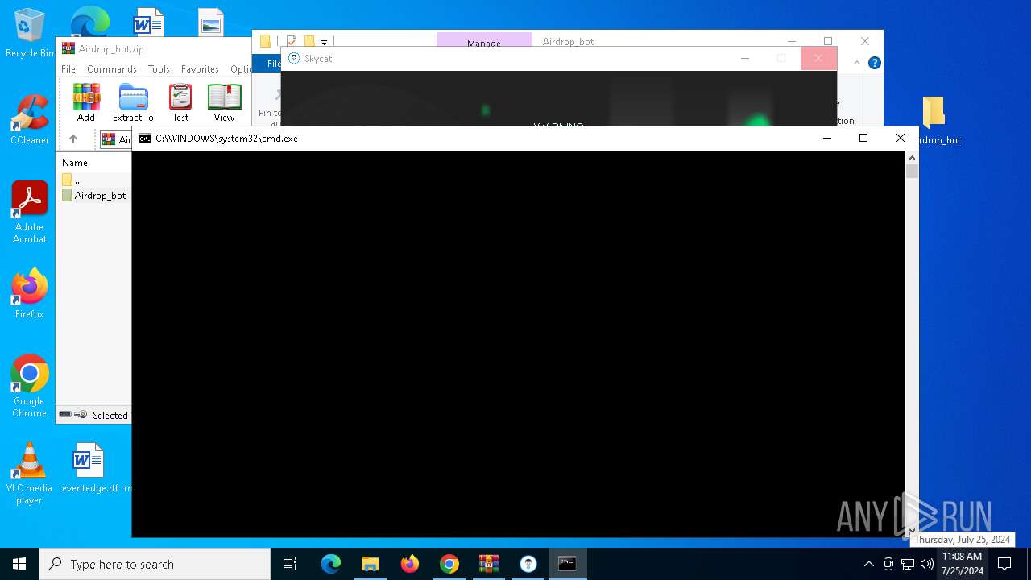Open the File menu in WinRAR
This screenshot has height=580, width=1031.
68,69
